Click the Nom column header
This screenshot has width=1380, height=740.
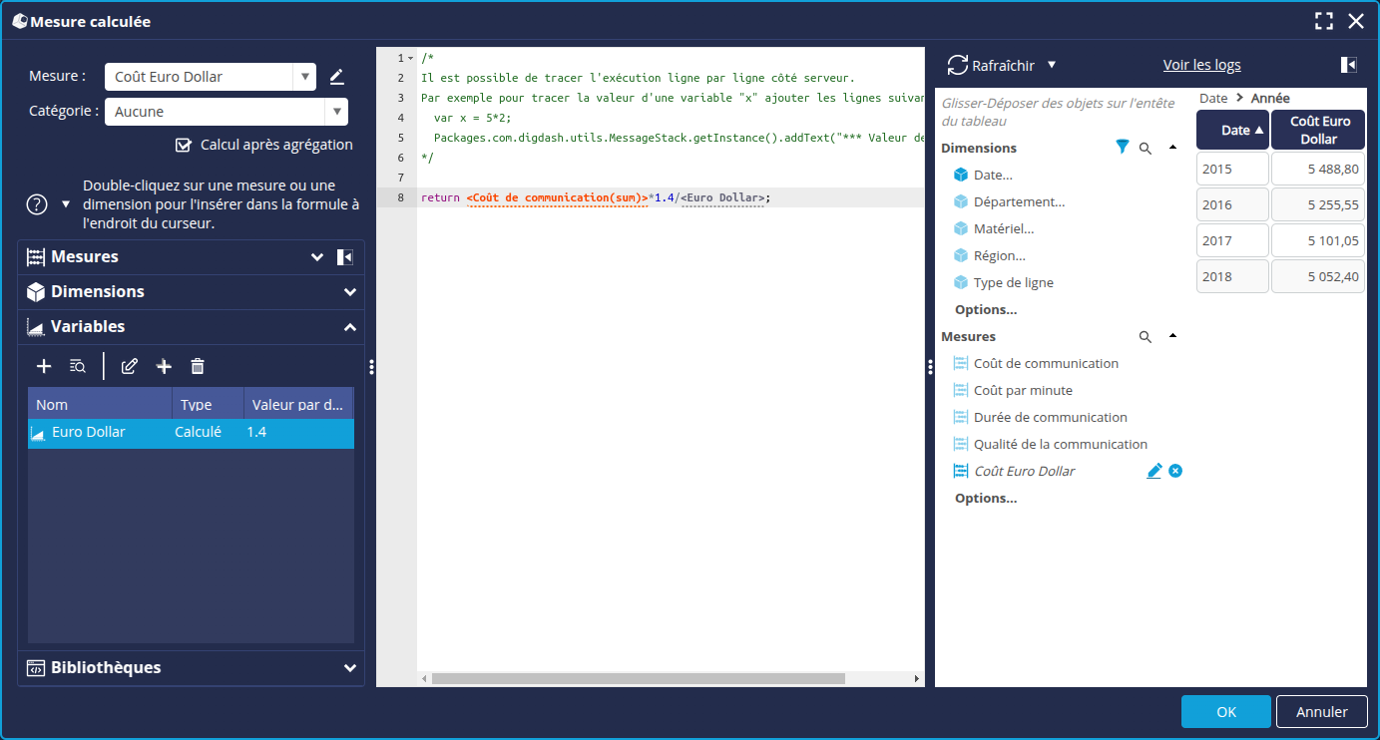coord(100,404)
